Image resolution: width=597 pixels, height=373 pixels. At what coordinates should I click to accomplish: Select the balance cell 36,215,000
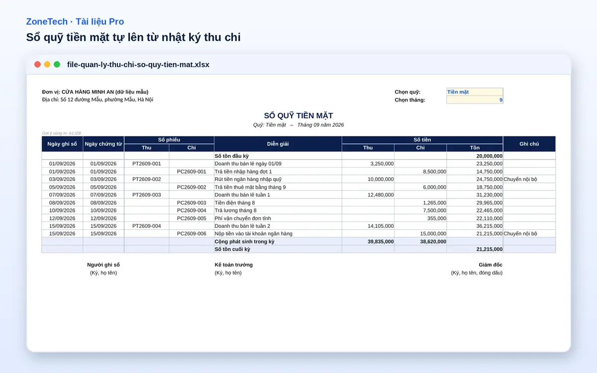coord(475,226)
